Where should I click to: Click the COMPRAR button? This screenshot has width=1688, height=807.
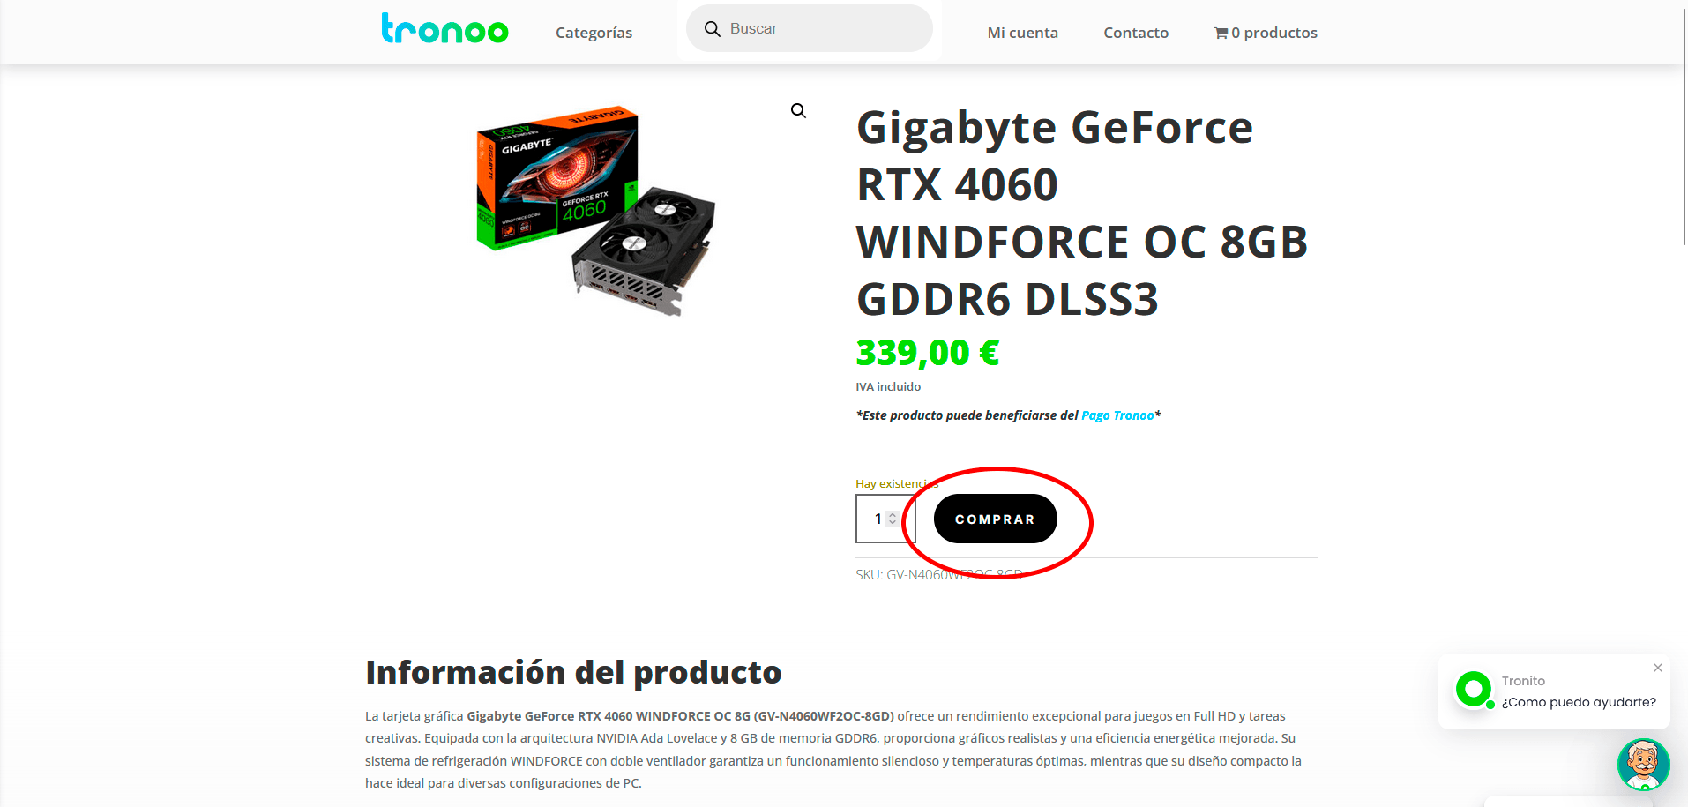click(995, 519)
